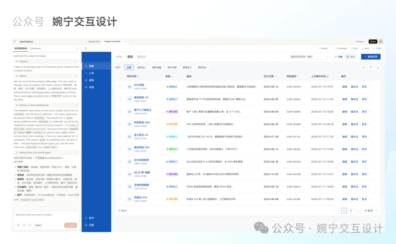
Task: Sort by the 上次操作时间 column header
Action: click(320, 76)
